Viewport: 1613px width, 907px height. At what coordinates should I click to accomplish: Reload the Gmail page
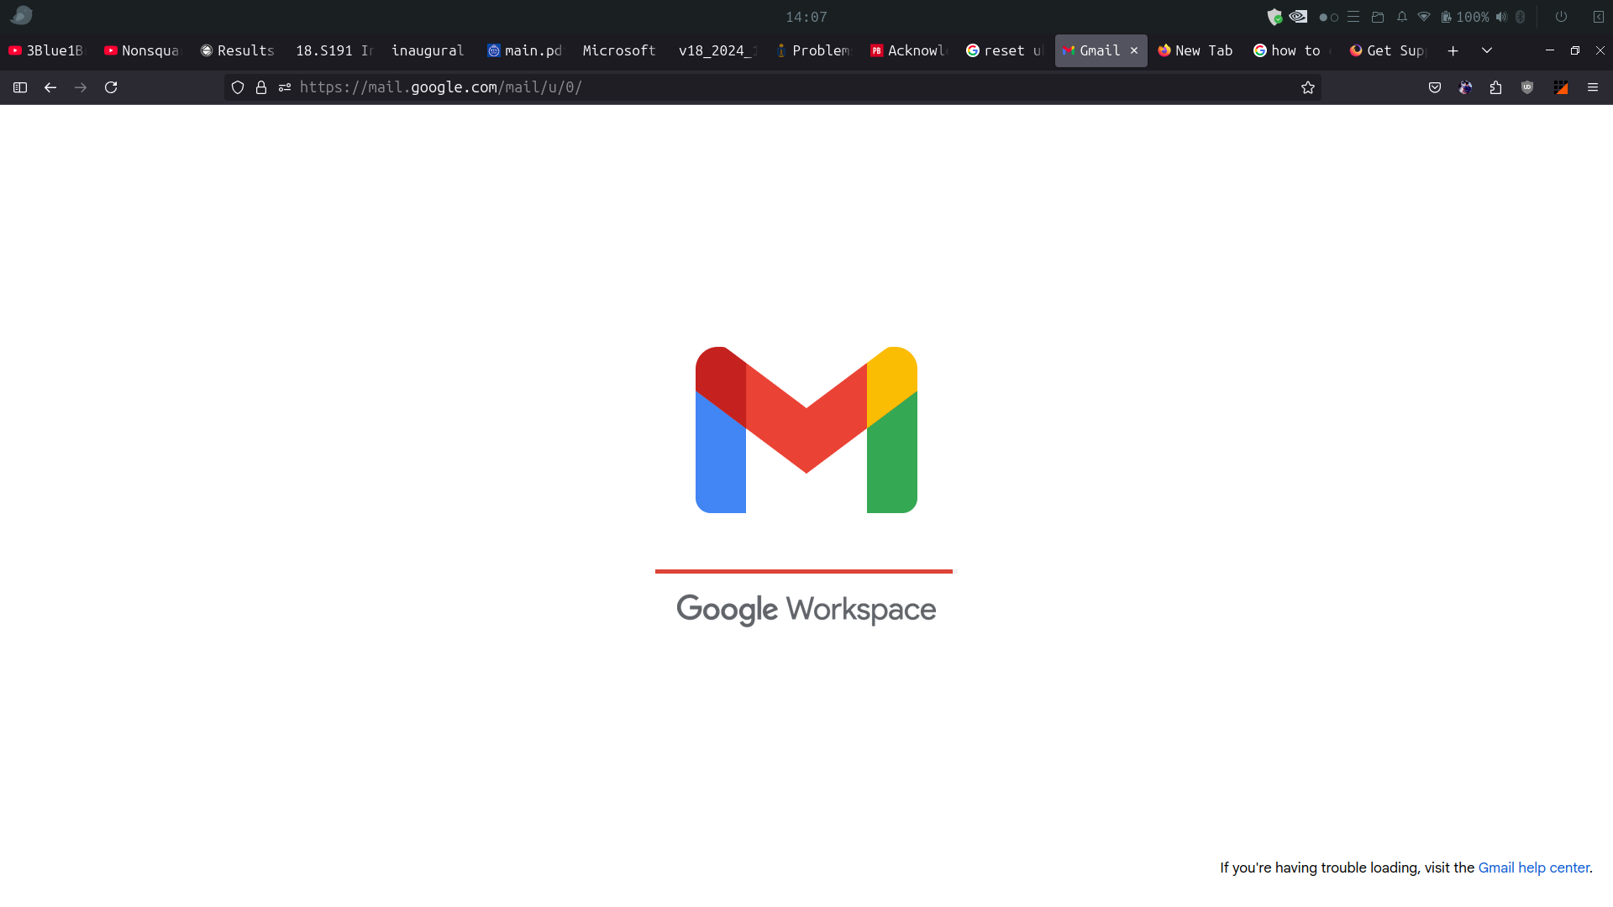(111, 87)
